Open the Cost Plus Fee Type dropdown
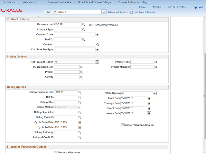 pos(97,49)
